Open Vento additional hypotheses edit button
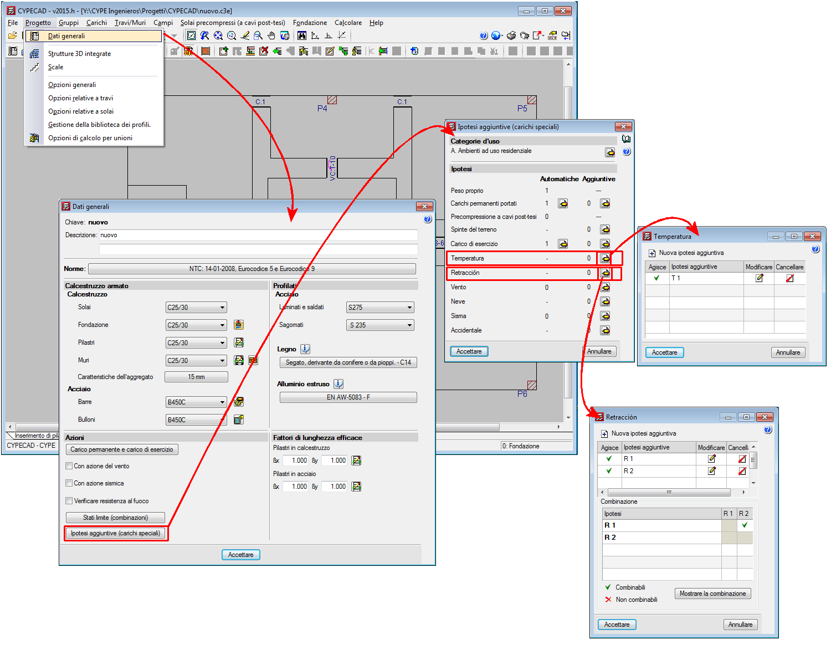 coord(606,287)
